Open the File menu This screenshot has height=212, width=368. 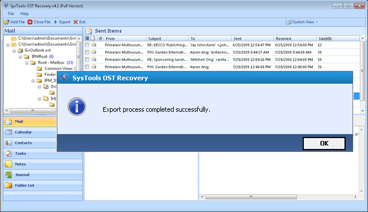tap(11, 14)
